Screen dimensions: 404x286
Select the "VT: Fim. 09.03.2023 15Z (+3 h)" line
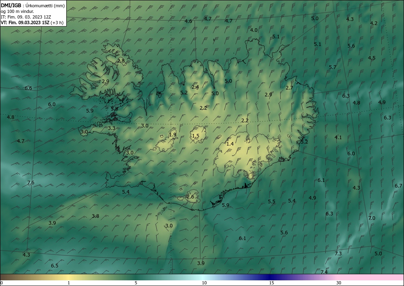point(32,23)
